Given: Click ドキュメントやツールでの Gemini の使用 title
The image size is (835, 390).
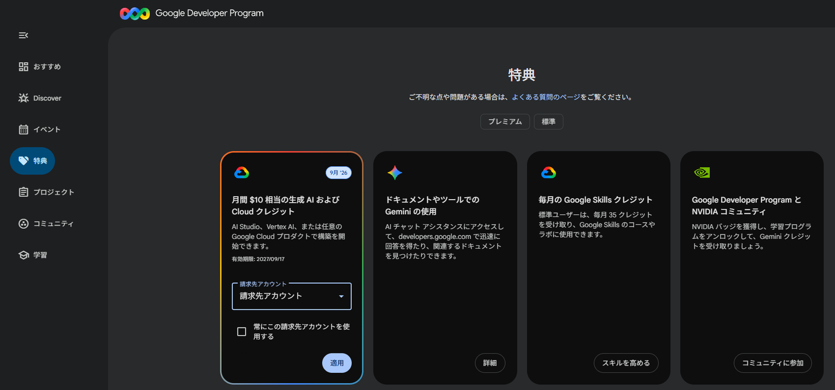Looking at the screenshot, I should pos(432,205).
